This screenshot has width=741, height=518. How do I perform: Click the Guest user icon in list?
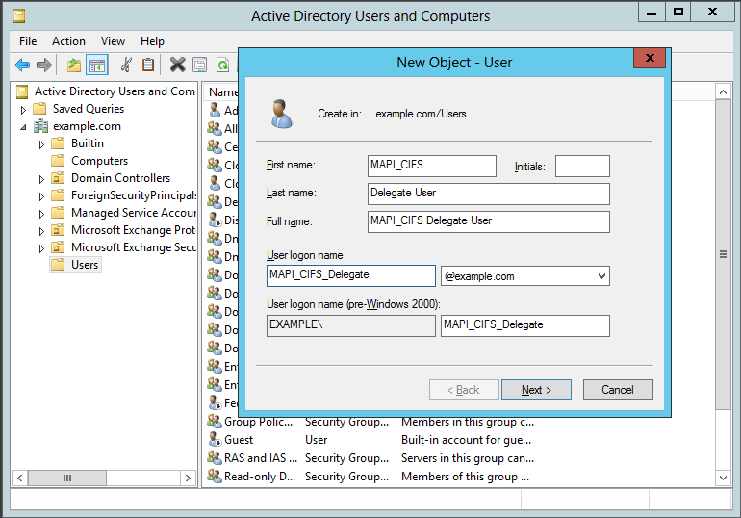215,440
